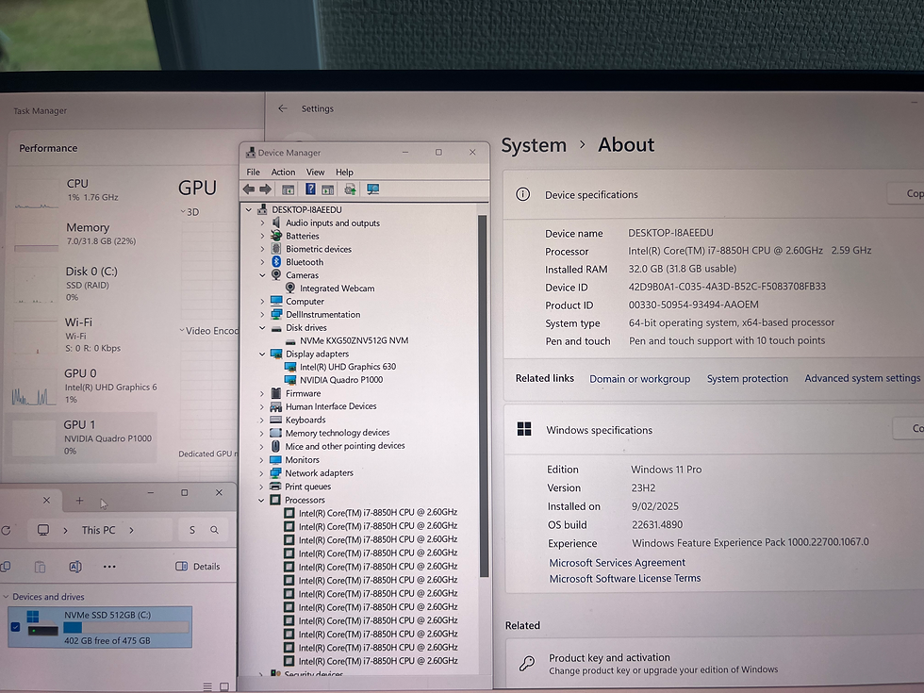Toggle the checkbox on NVMe SSD 512GB drive
Viewport: 924px width, 693px height.
(x=15, y=626)
